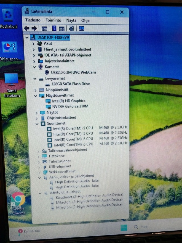This screenshot has width=182, height=243.
Task: Click the scan for hardware changes monitor icon
Action: [81, 28]
